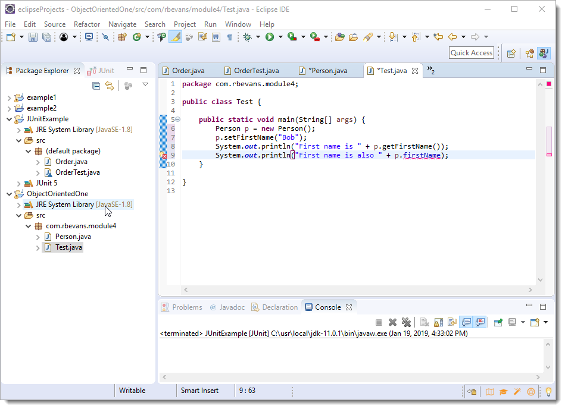
Task: Toggle Word Wrap in editor toolbar
Action: pos(202,37)
